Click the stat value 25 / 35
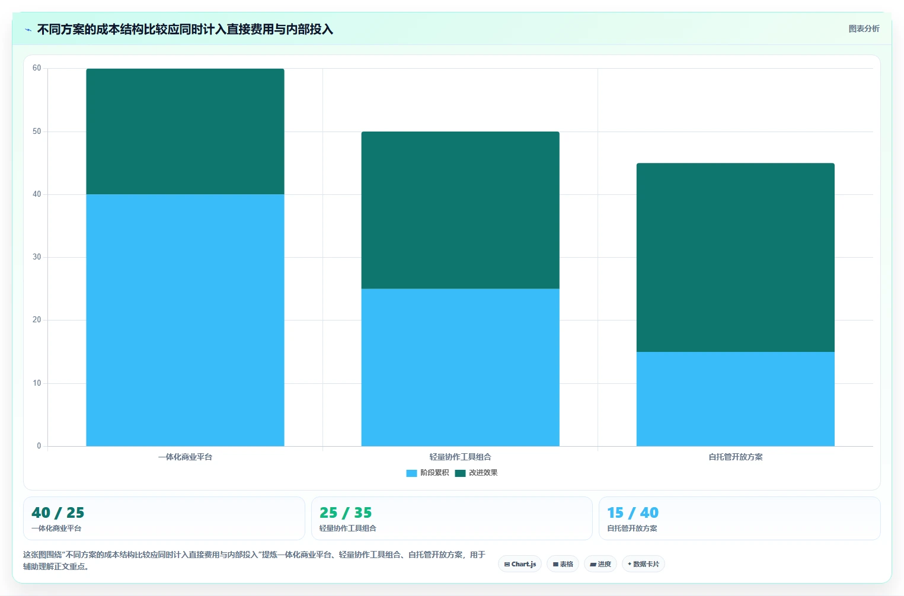Image resolution: width=904 pixels, height=596 pixels. point(346,512)
